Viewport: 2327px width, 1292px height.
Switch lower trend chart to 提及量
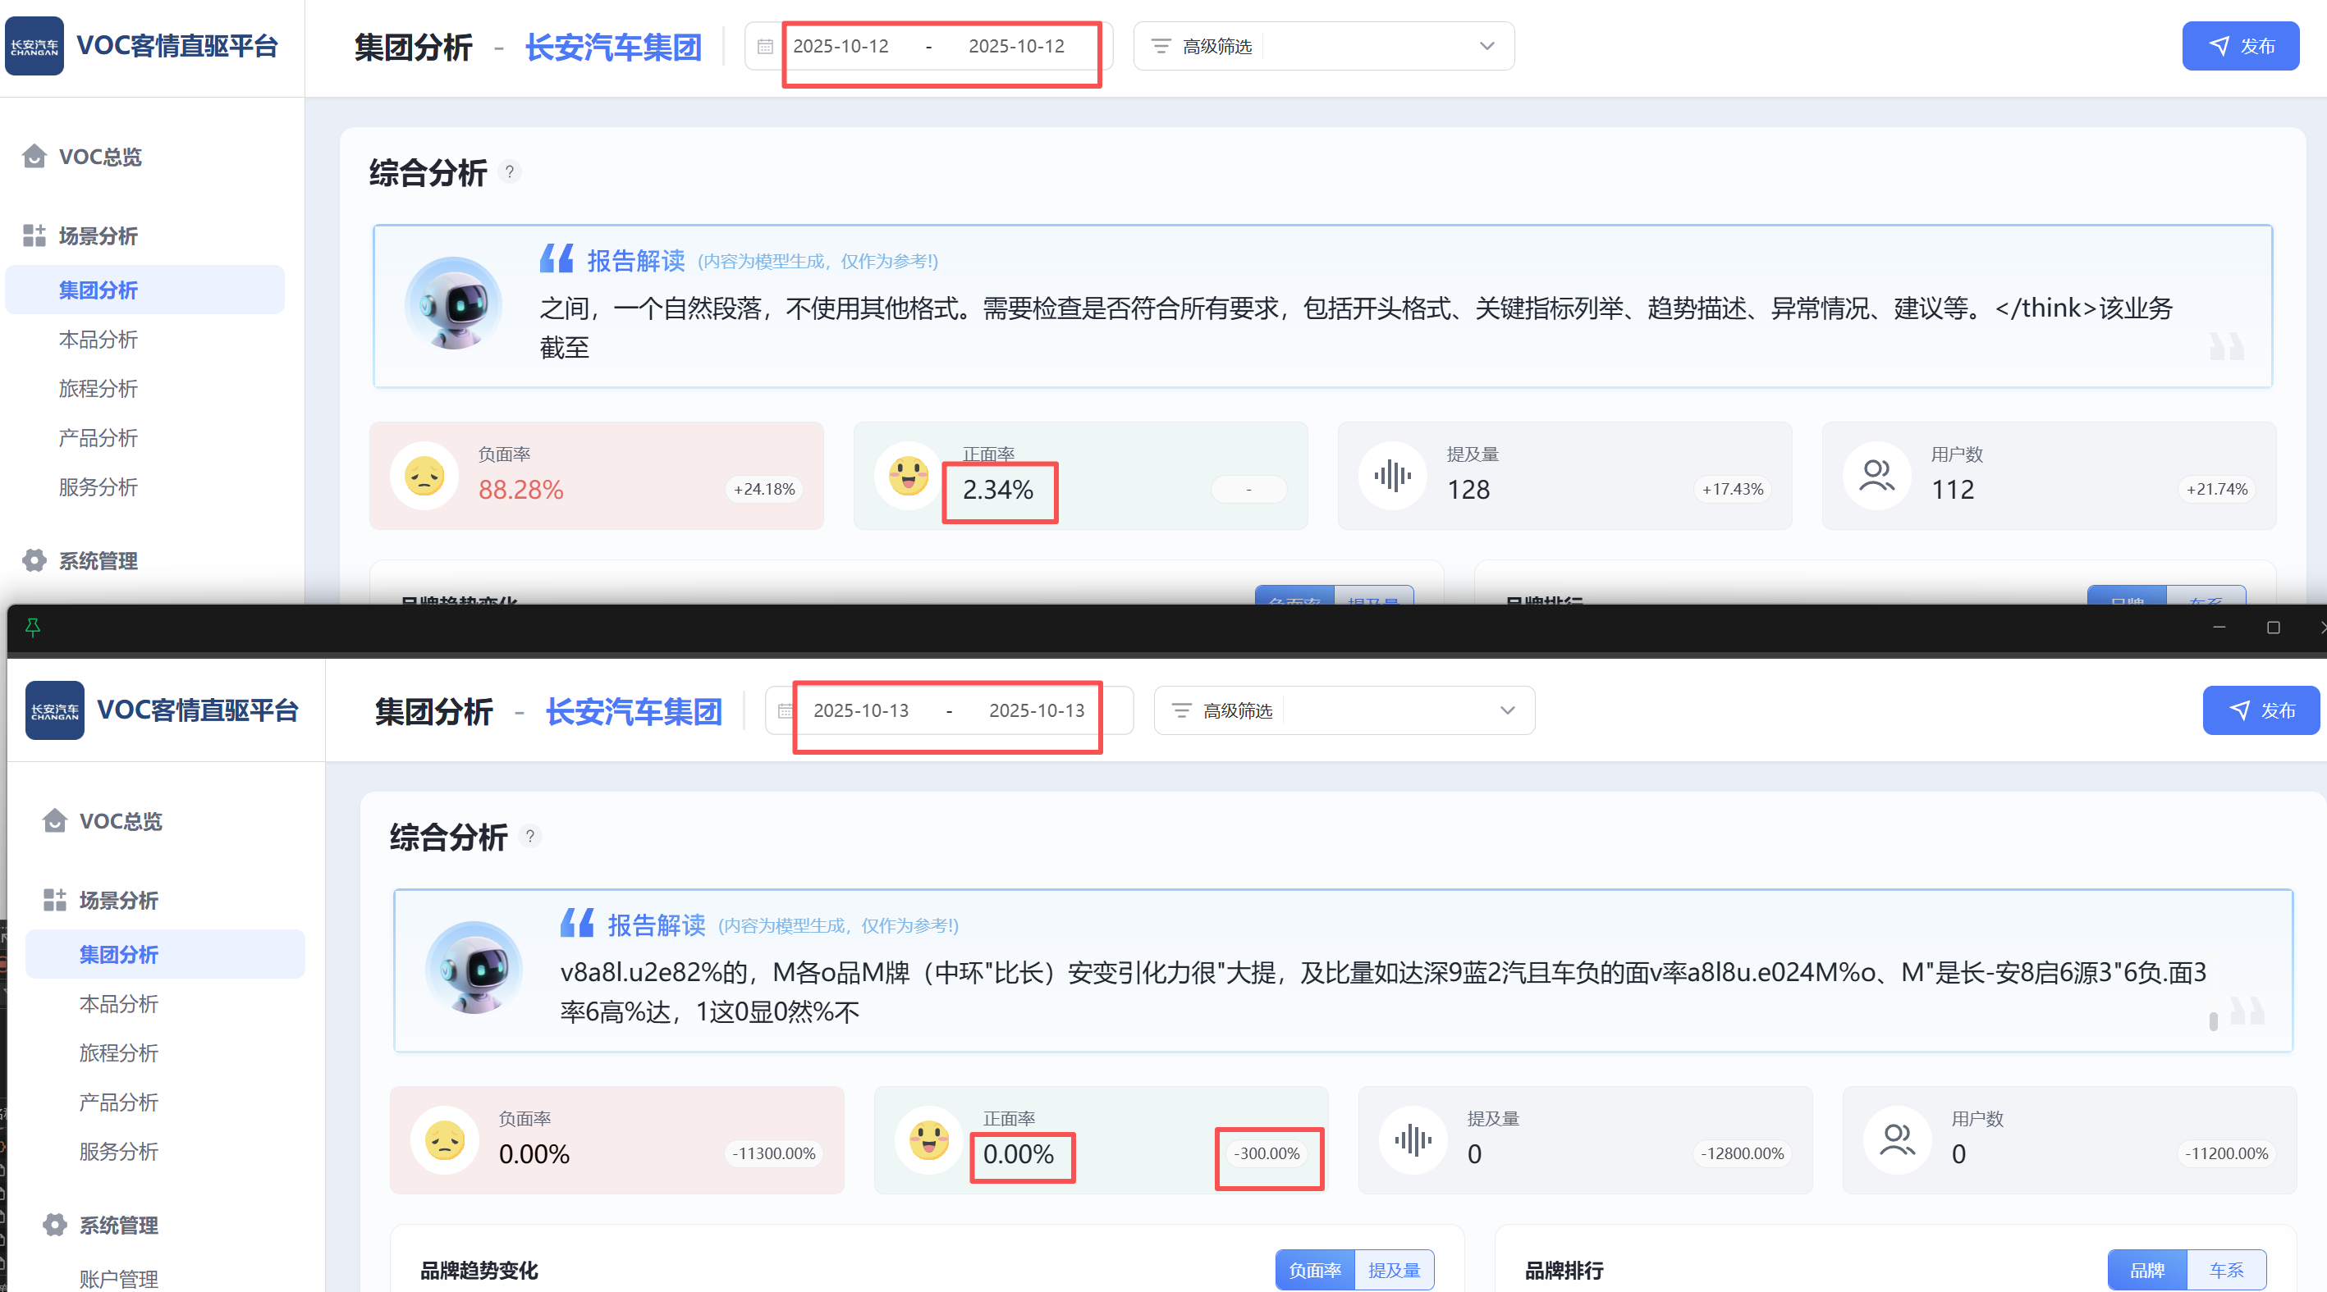[1394, 1271]
